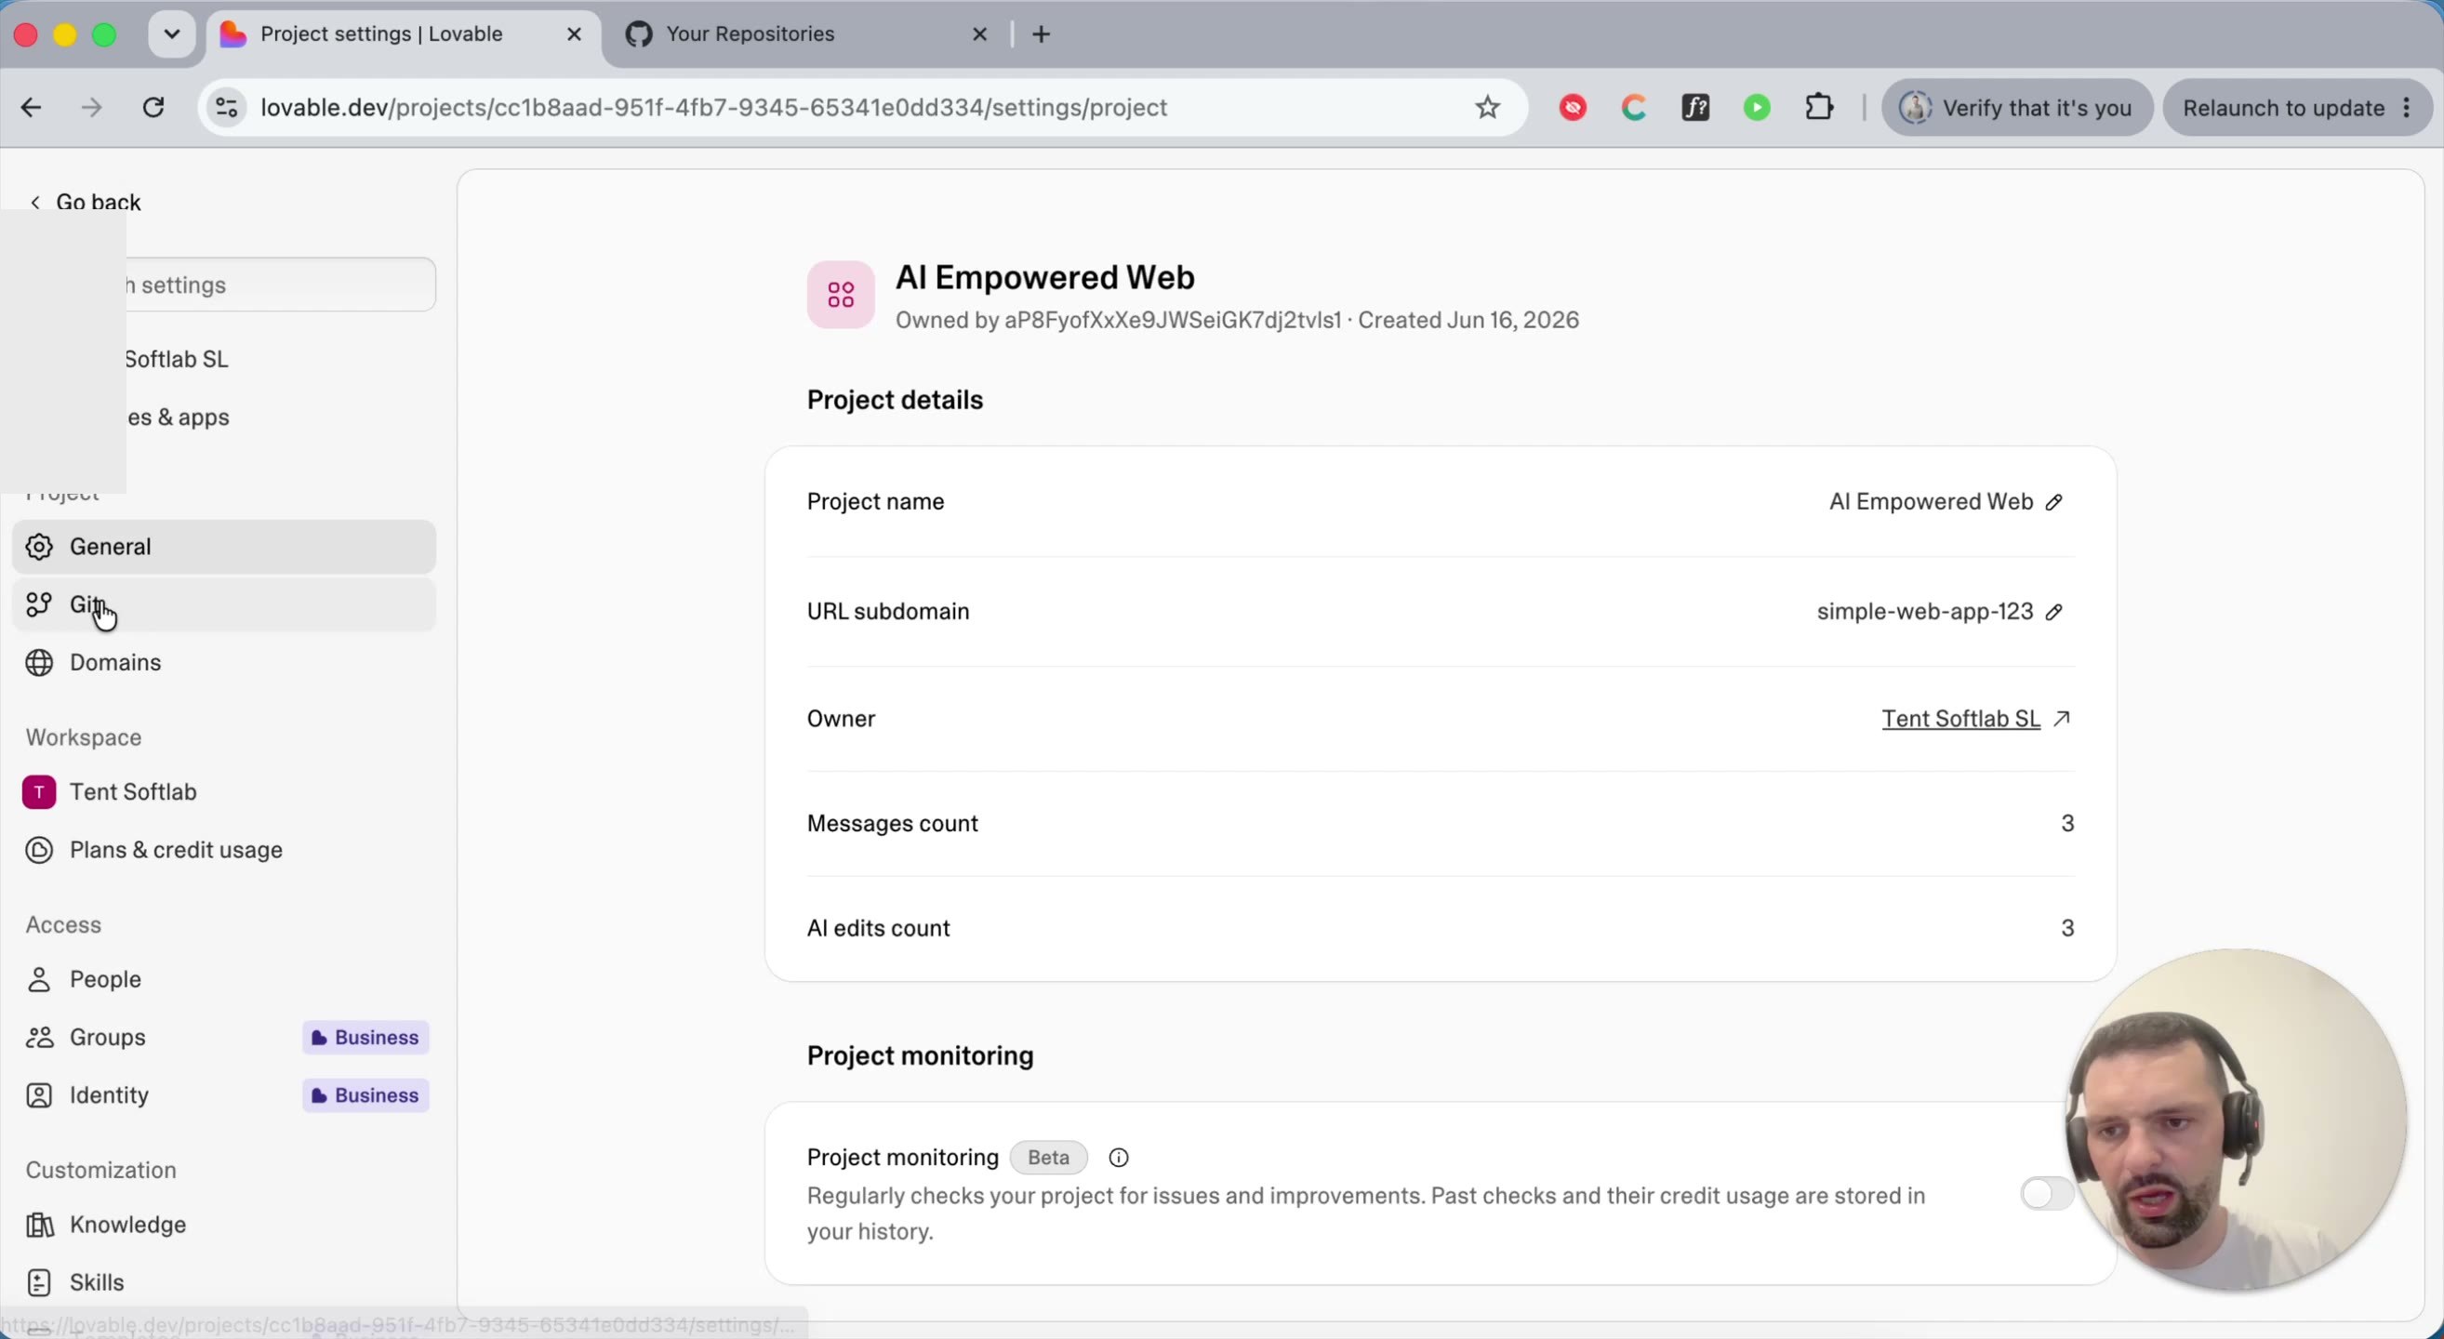This screenshot has width=2444, height=1339.
Task: Click the Tent Softlab T avatar
Action: tap(39, 792)
